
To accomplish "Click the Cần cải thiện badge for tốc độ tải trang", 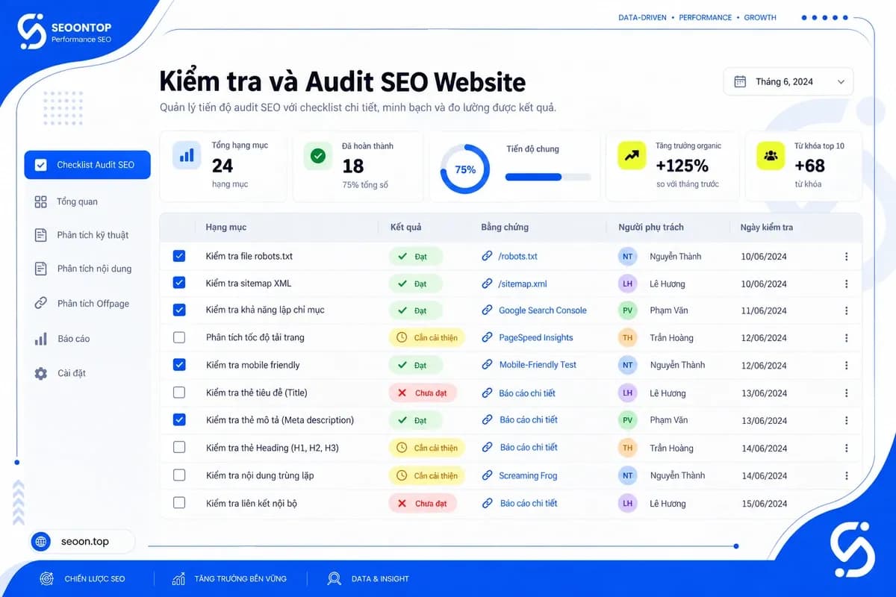I will click(x=427, y=338).
